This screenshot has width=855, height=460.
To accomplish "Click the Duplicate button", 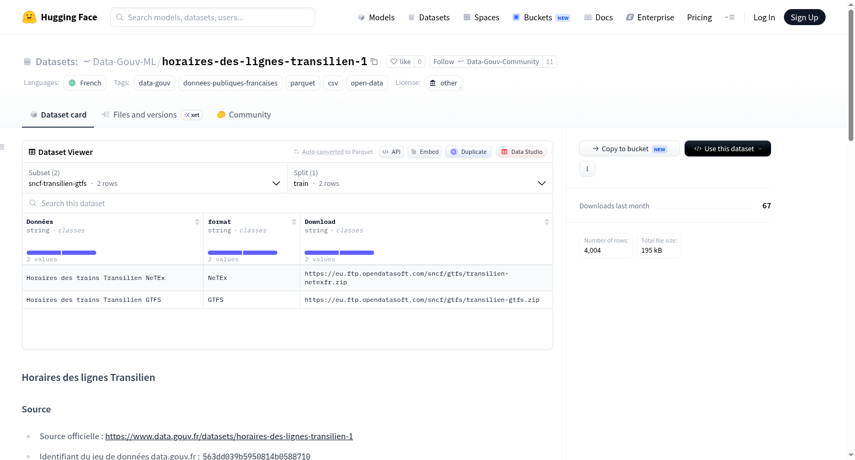I will coord(469,152).
